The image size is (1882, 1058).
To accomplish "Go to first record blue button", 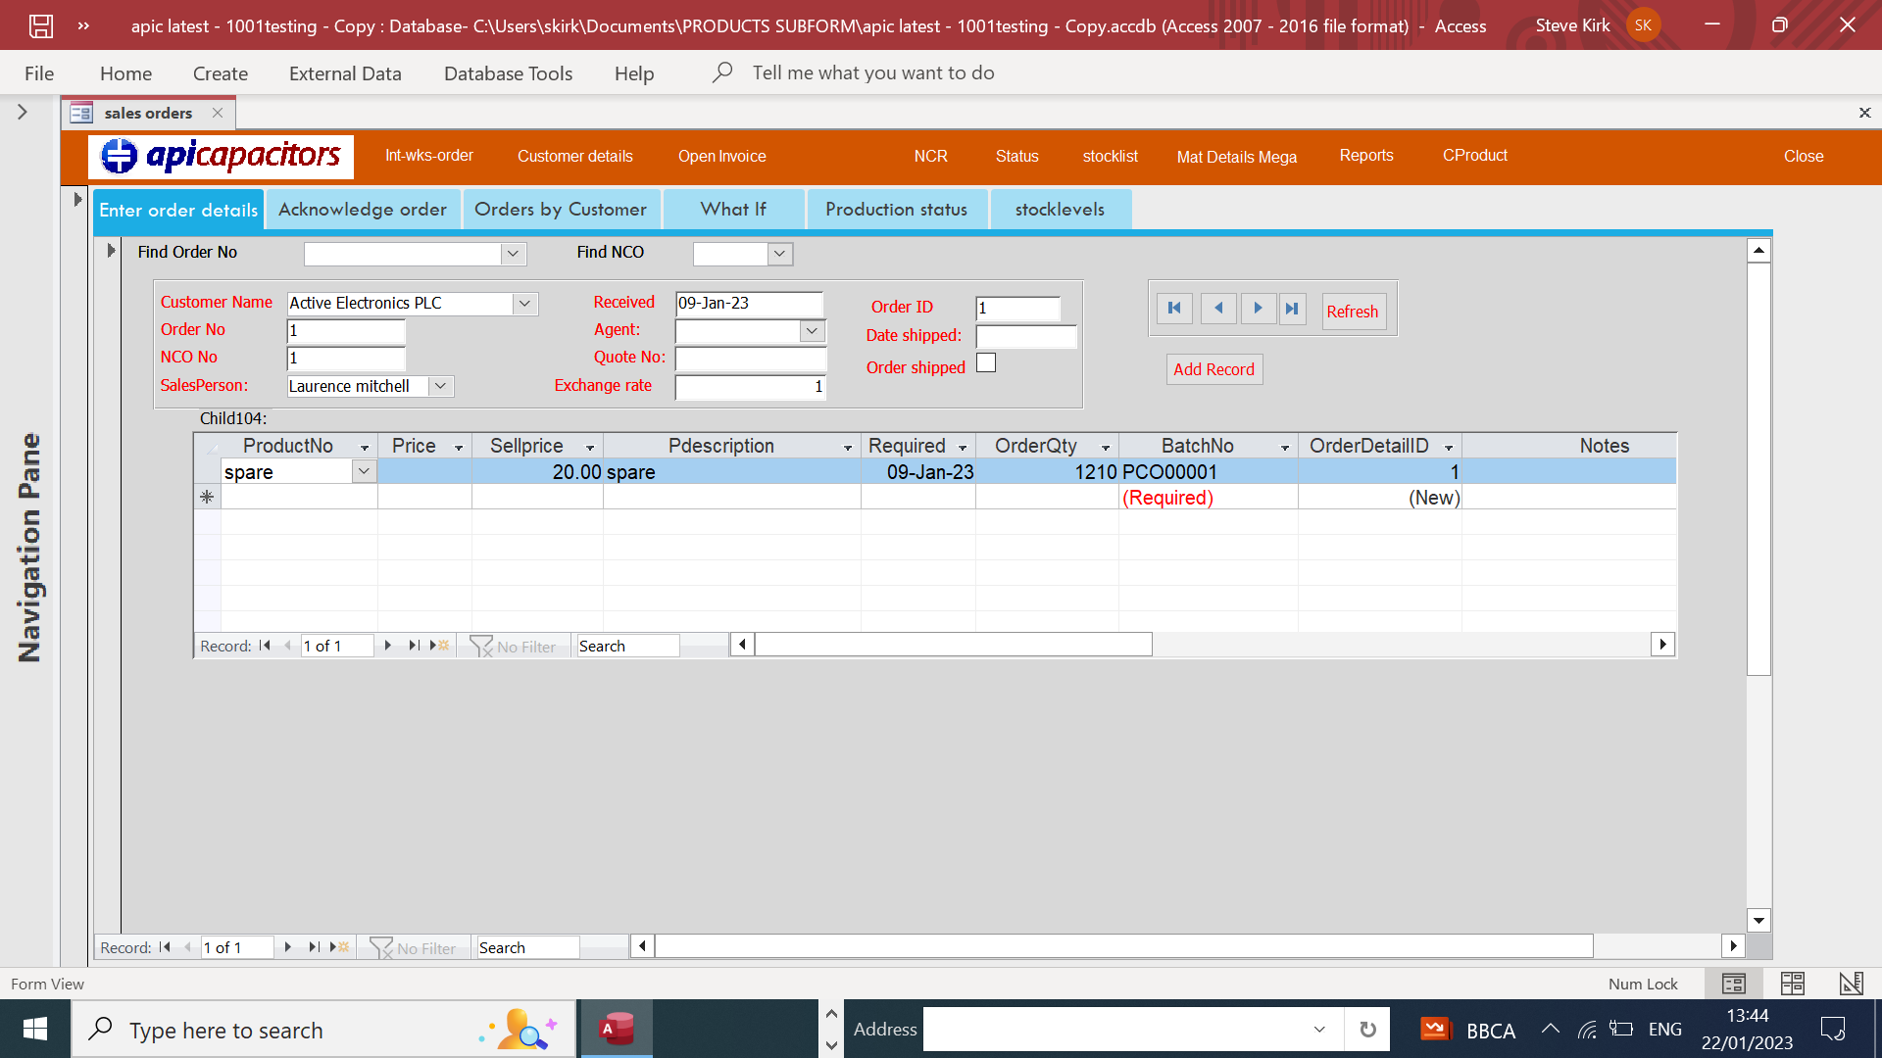I will tap(1174, 309).
